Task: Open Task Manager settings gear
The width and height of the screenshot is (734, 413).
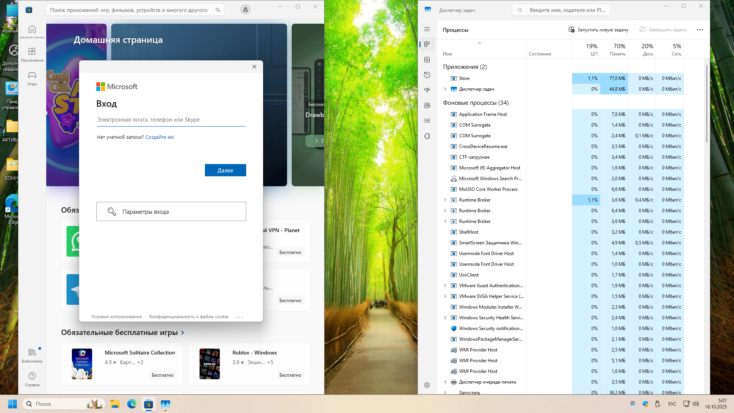Action: pyautogui.click(x=427, y=385)
